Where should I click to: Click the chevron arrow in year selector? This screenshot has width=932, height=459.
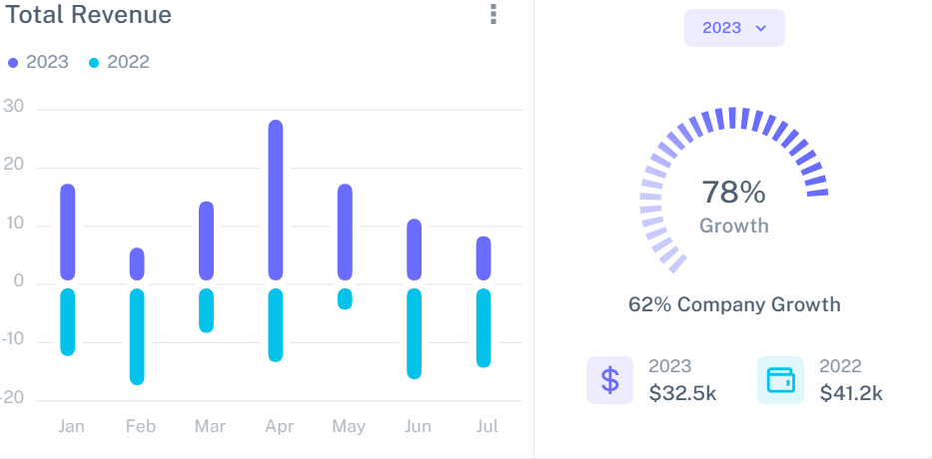click(x=761, y=28)
